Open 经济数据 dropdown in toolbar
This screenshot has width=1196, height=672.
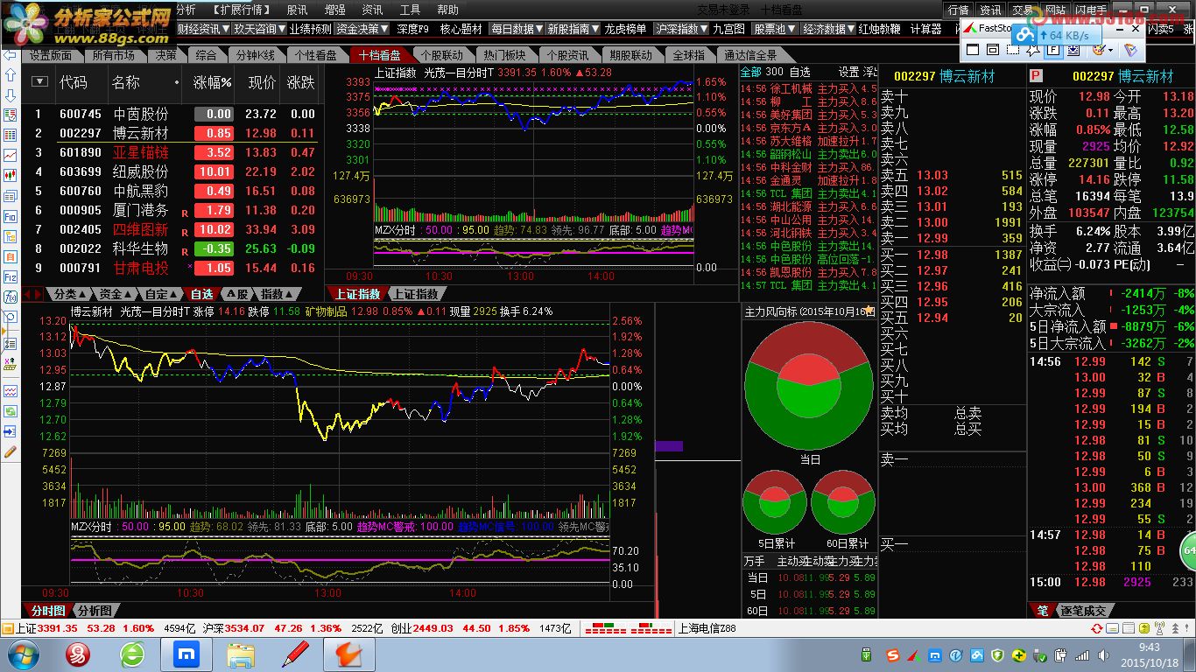[x=827, y=29]
